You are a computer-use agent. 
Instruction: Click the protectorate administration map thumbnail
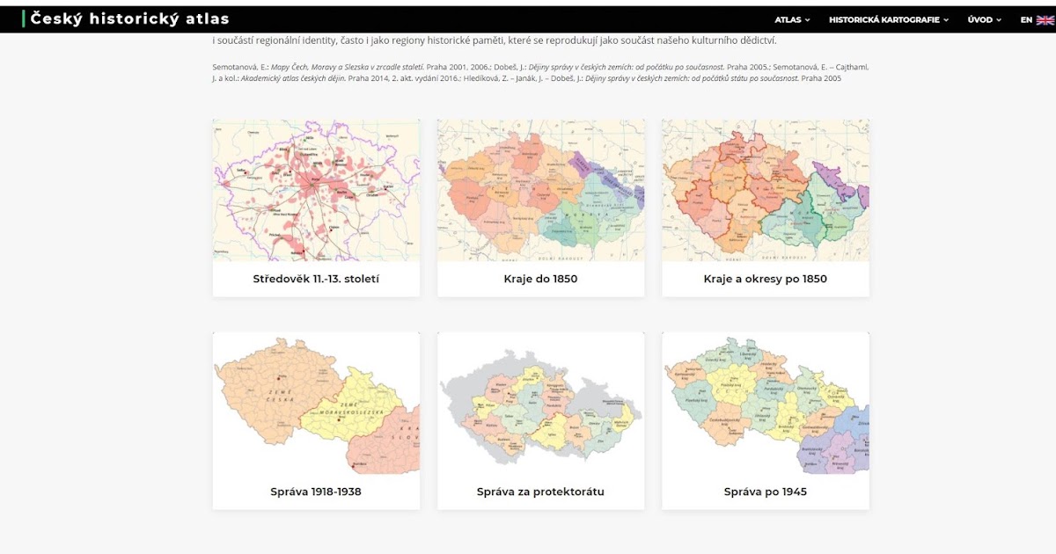click(x=541, y=406)
